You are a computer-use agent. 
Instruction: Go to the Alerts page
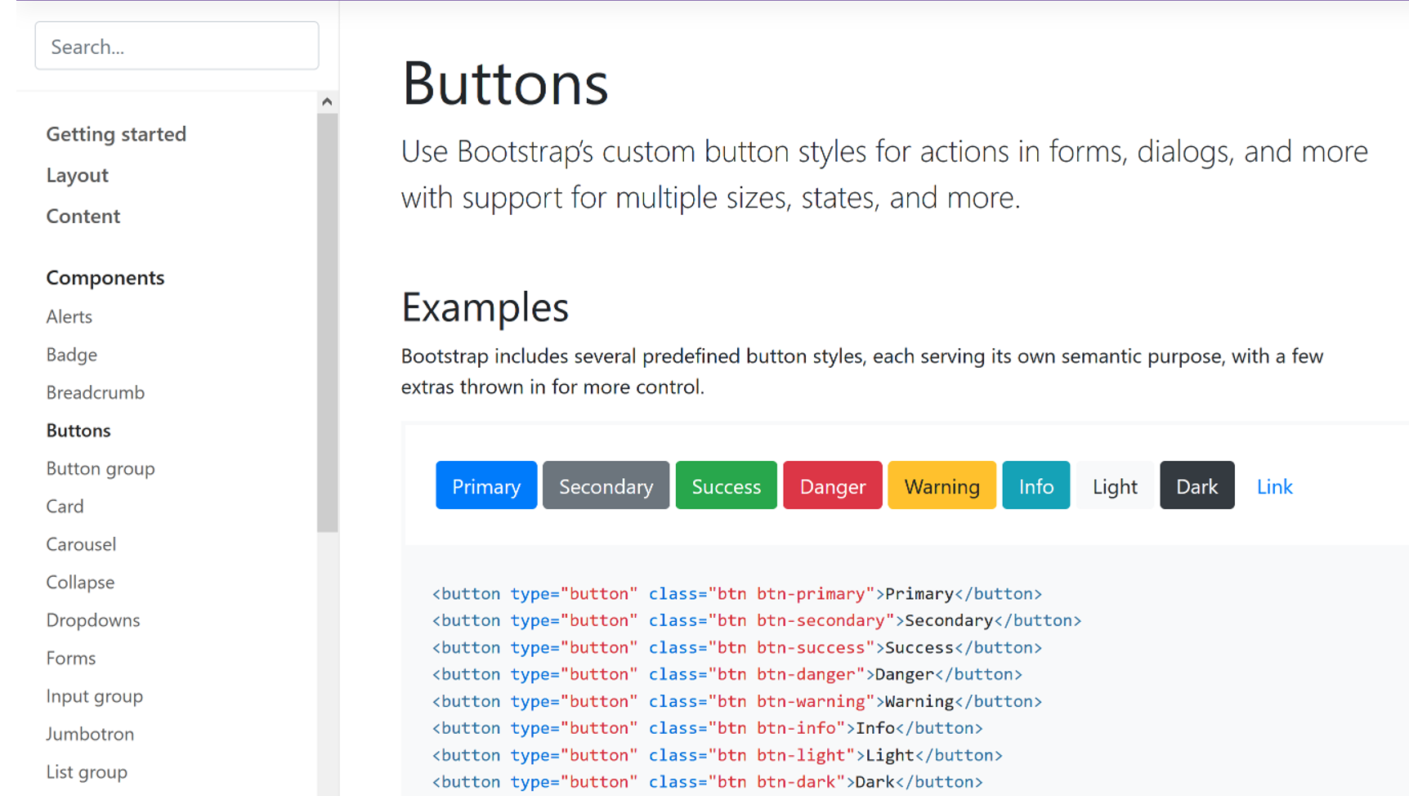(69, 316)
